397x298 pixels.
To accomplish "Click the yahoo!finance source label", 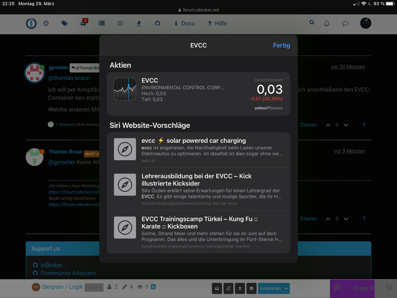I will (269, 108).
